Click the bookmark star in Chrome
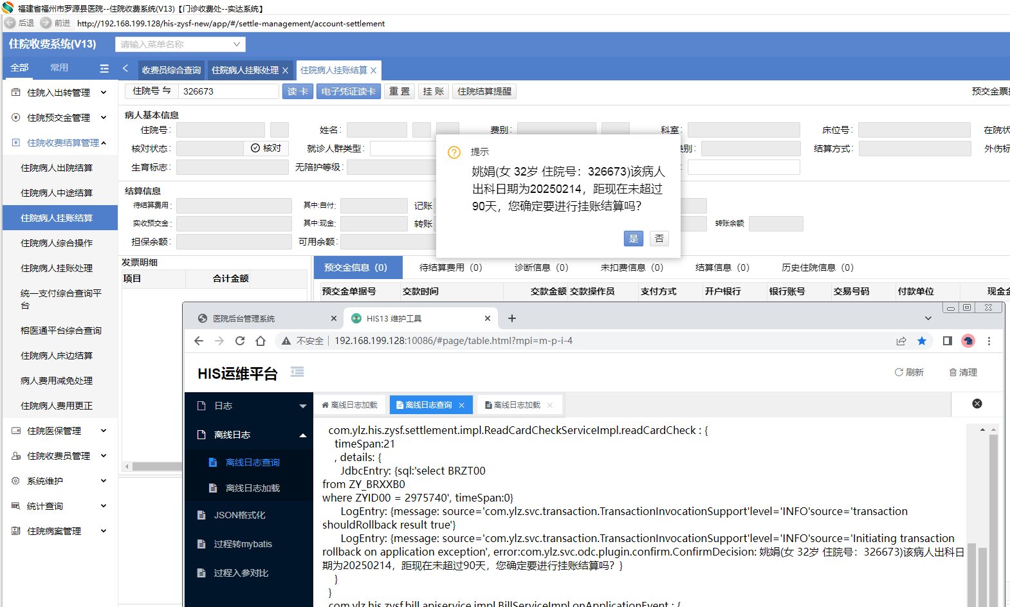This screenshot has width=1010, height=607. [x=922, y=341]
